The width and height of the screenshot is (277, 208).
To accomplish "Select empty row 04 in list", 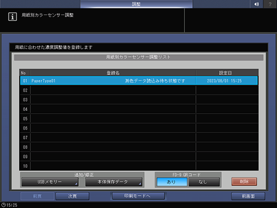I will (139, 109).
